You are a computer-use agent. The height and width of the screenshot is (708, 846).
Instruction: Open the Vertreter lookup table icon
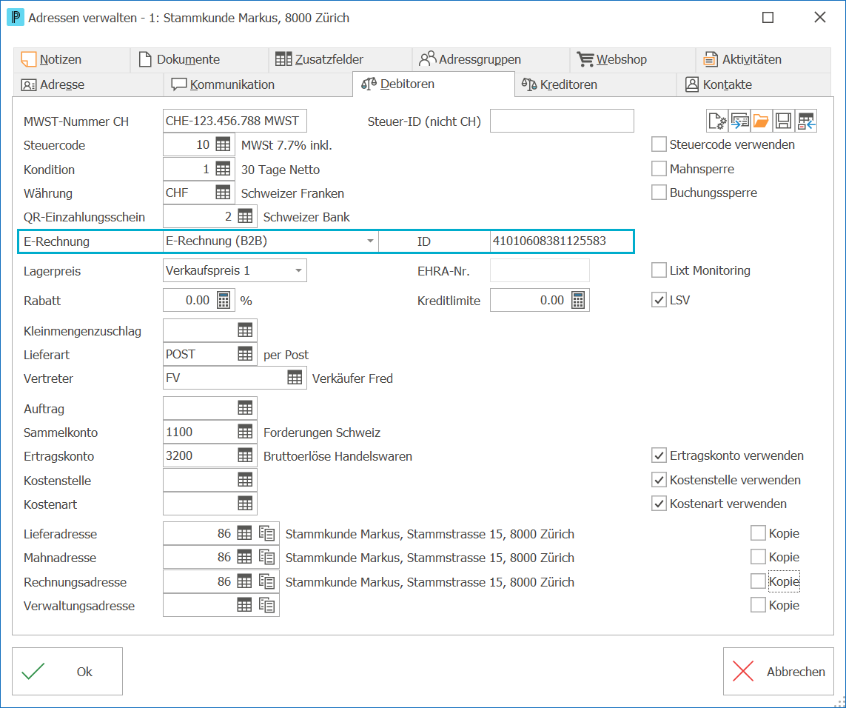click(x=295, y=378)
